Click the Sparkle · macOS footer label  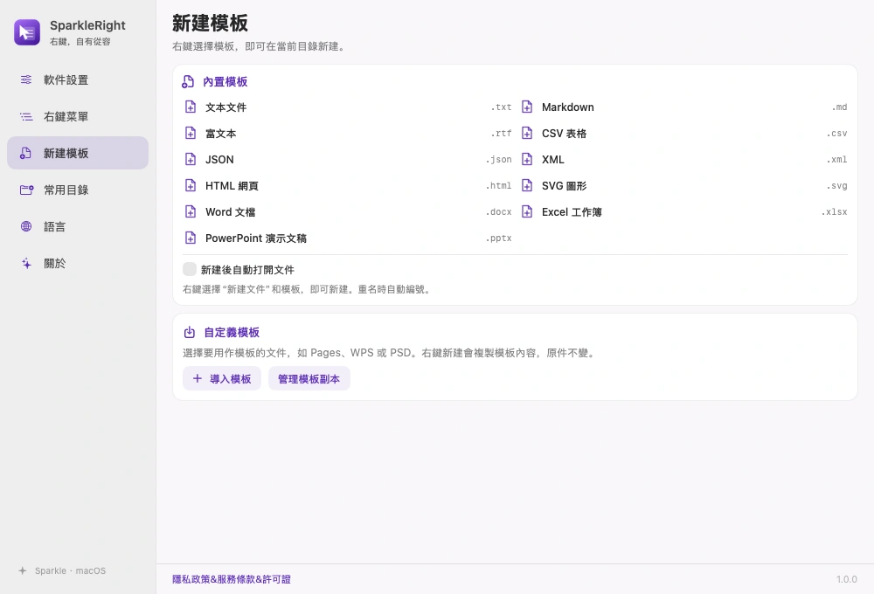(x=70, y=570)
